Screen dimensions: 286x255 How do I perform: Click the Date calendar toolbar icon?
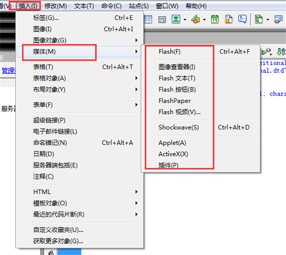pos(215,20)
